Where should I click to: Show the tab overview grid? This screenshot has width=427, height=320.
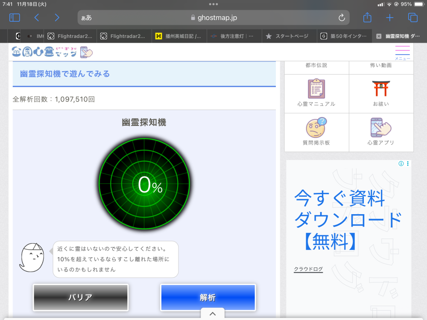tap(412, 17)
